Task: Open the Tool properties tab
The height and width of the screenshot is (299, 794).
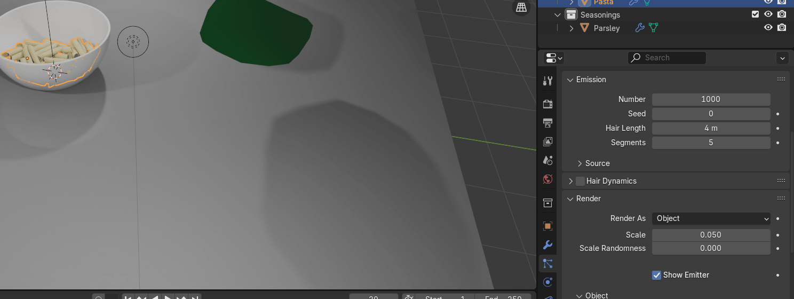Action: 547,81
